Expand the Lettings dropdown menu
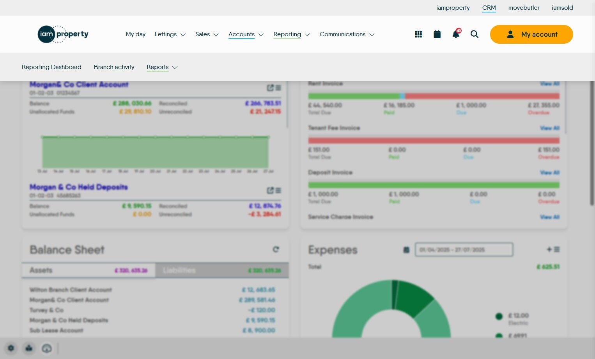The height and width of the screenshot is (359, 595). click(170, 34)
